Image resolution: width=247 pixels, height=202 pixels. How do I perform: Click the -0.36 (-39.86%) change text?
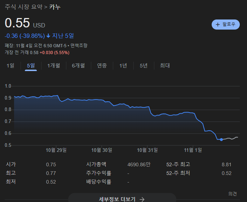[x=25, y=36]
